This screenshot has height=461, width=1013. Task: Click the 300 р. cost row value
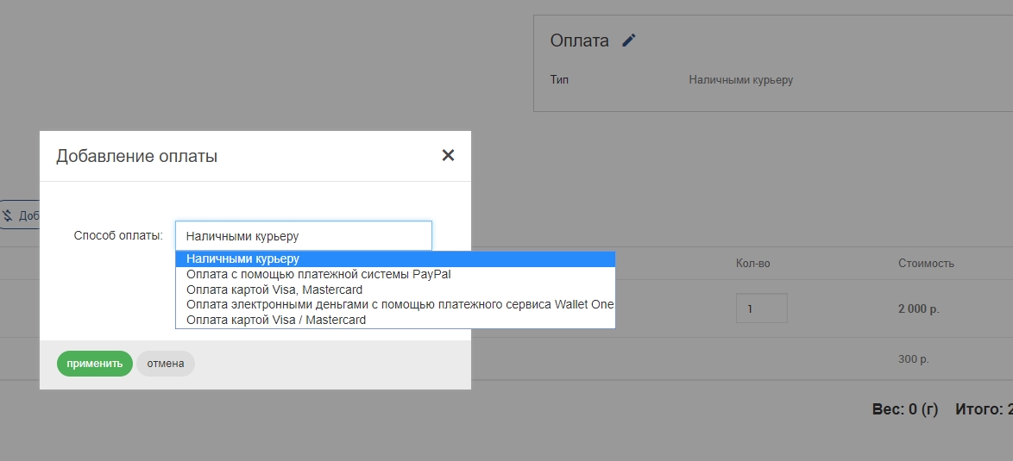[x=915, y=359]
